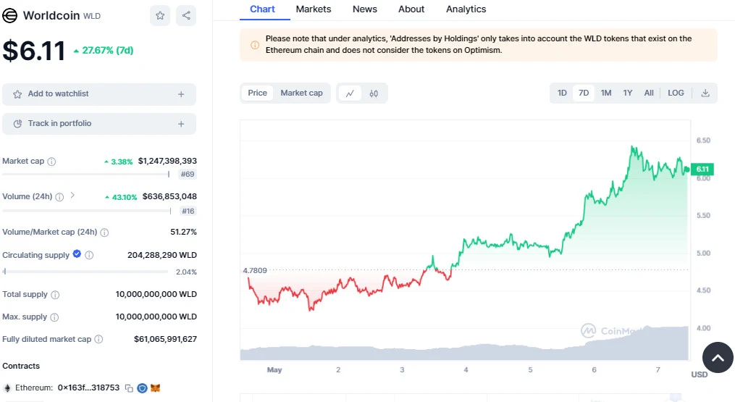Set chart range to 1Y

(x=628, y=93)
